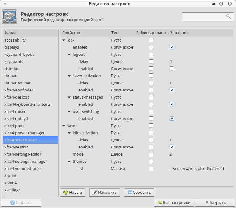Viewport: 236px width, 208px height.
Task: Select the xfce4-settings-editor channel
Action: (x=31, y=154)
